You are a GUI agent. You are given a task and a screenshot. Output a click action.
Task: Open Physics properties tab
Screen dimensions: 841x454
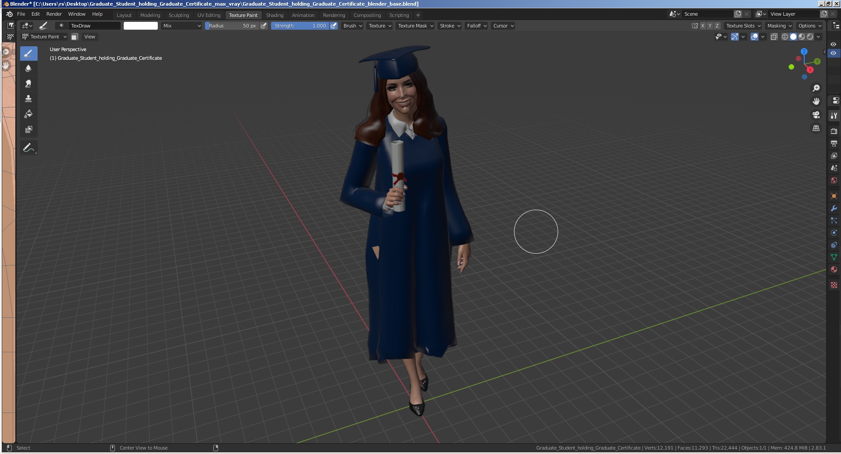[x=834, y=233]
